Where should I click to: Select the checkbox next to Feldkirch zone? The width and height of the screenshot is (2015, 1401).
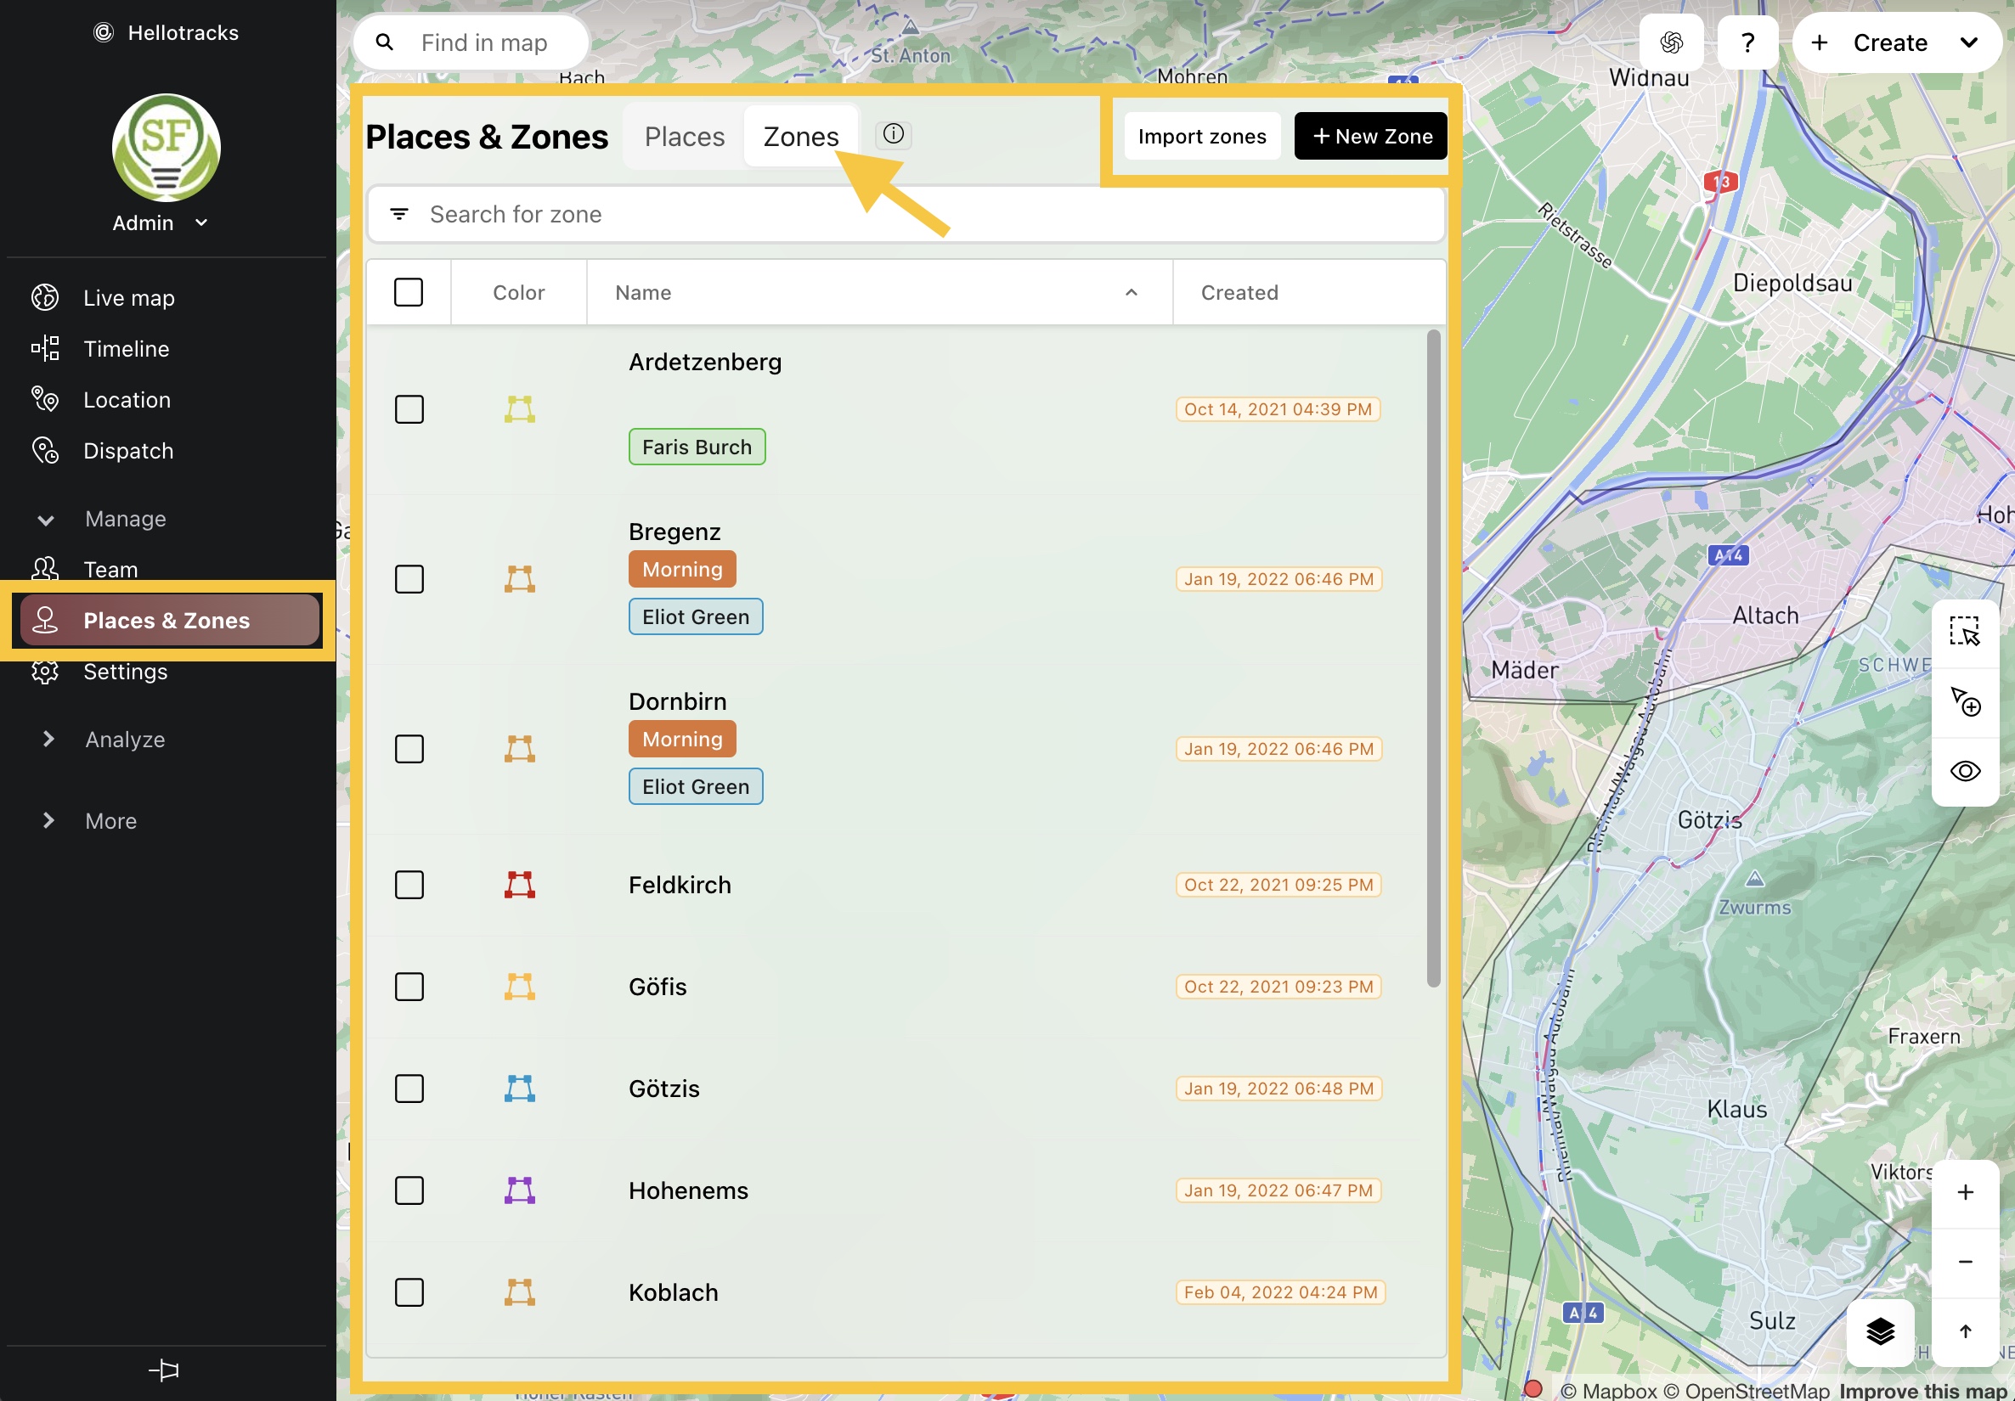409,884
